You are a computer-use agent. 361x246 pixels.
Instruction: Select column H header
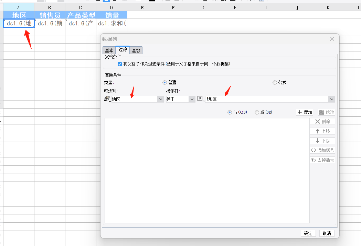[x=235, y=8]
